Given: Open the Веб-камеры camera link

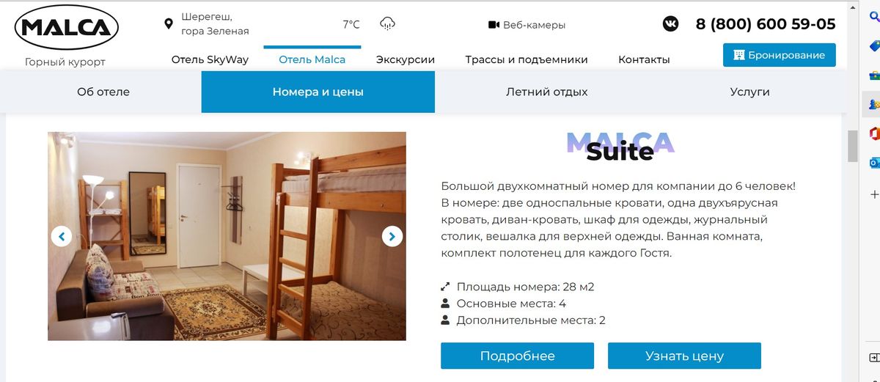Looking at the screenshot, I should 527,25.
